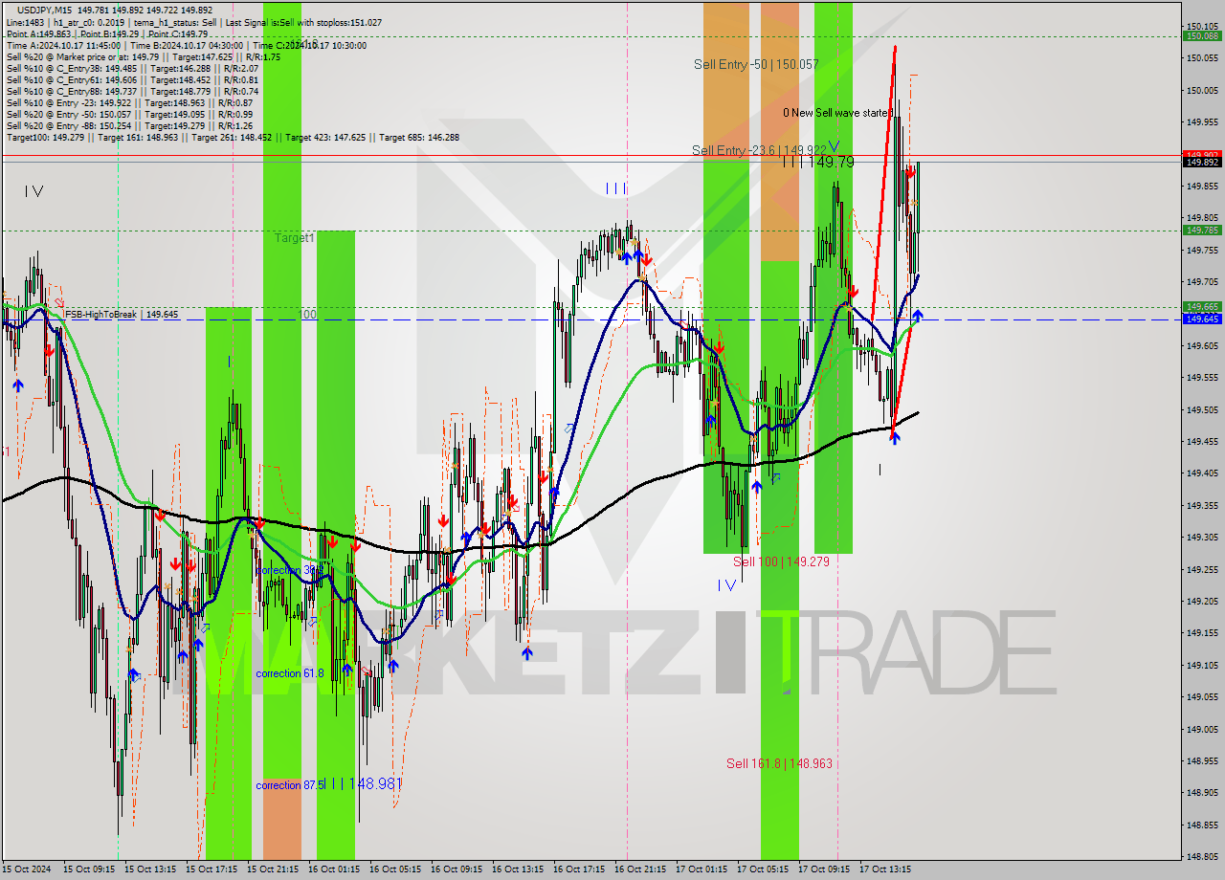Viewport: 1225px width, 880px height.
Task: Click the '15 Oct 2024' time axis label
Action: [x=26, y=869]
